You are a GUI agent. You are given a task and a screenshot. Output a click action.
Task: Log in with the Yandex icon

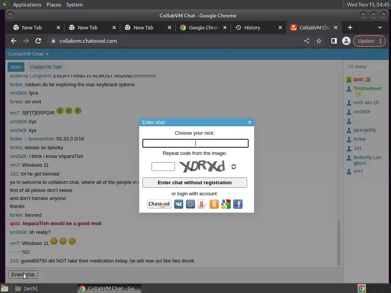(202, 204)
